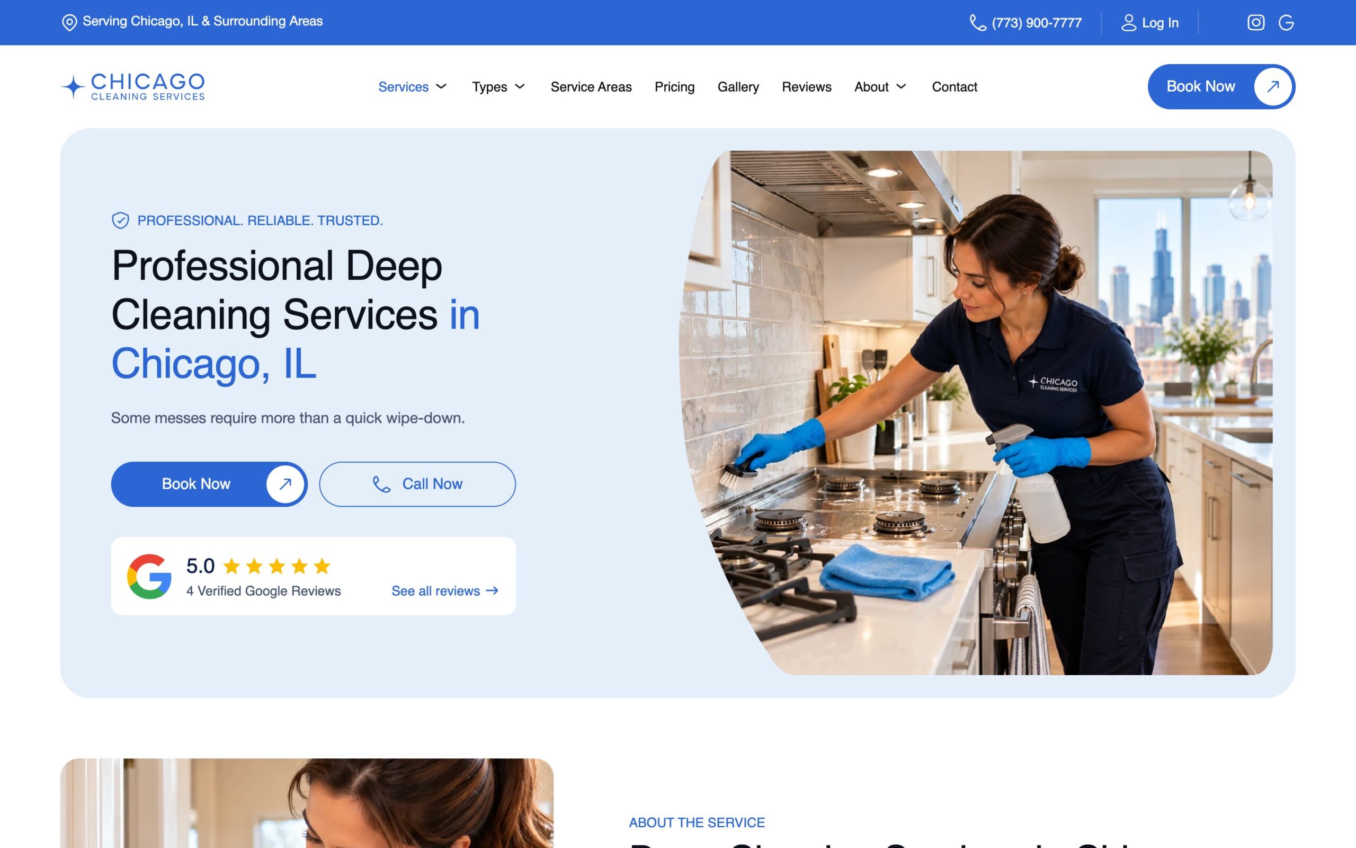This screenshot has height=848, width=1356.
Task: Open the About menu item
Action: point(871,87)
